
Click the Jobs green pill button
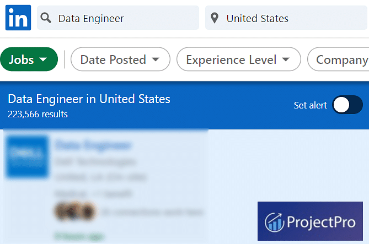(29, 59)
